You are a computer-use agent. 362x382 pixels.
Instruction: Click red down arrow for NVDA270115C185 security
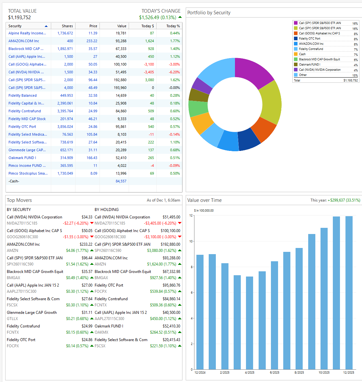[92, 223]
